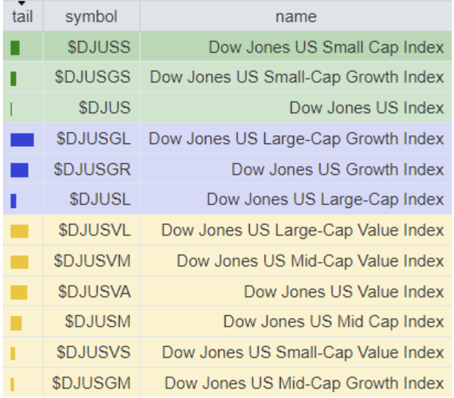Select the $DJUSVS symbol cell
The image size is (454, 398).
tap(93, 352)
